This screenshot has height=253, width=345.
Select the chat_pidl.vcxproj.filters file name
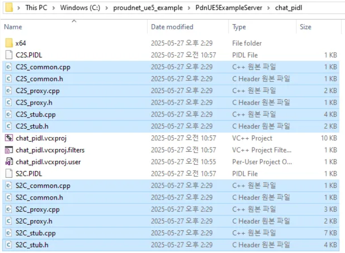(x=50, y=150)
